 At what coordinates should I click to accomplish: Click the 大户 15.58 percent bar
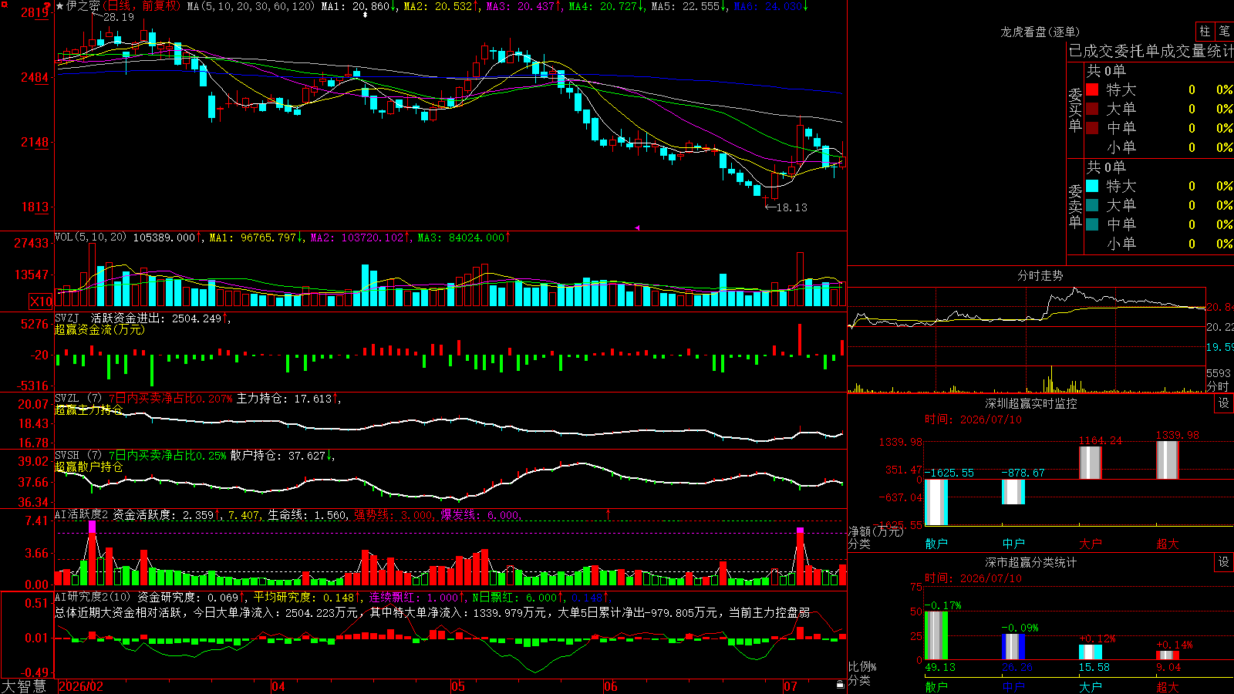point(1091,652)
